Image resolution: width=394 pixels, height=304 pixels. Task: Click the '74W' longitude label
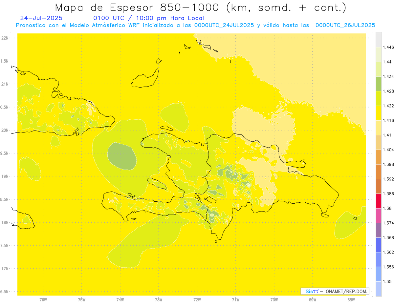click(120, 299)
